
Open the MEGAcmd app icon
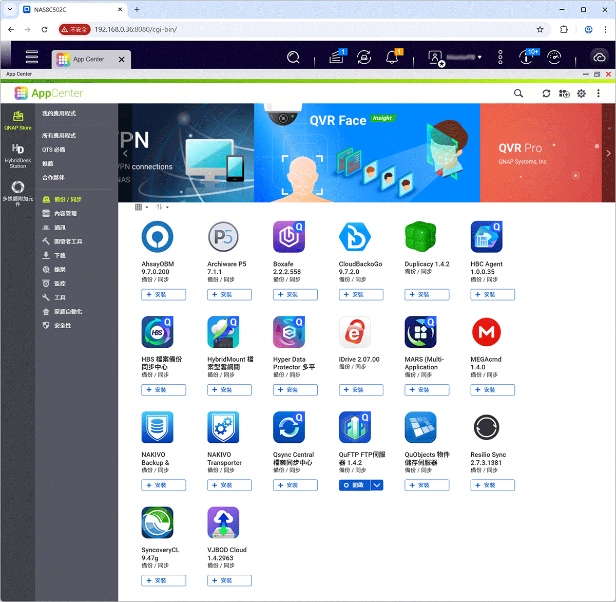click(x=487, y=332)
